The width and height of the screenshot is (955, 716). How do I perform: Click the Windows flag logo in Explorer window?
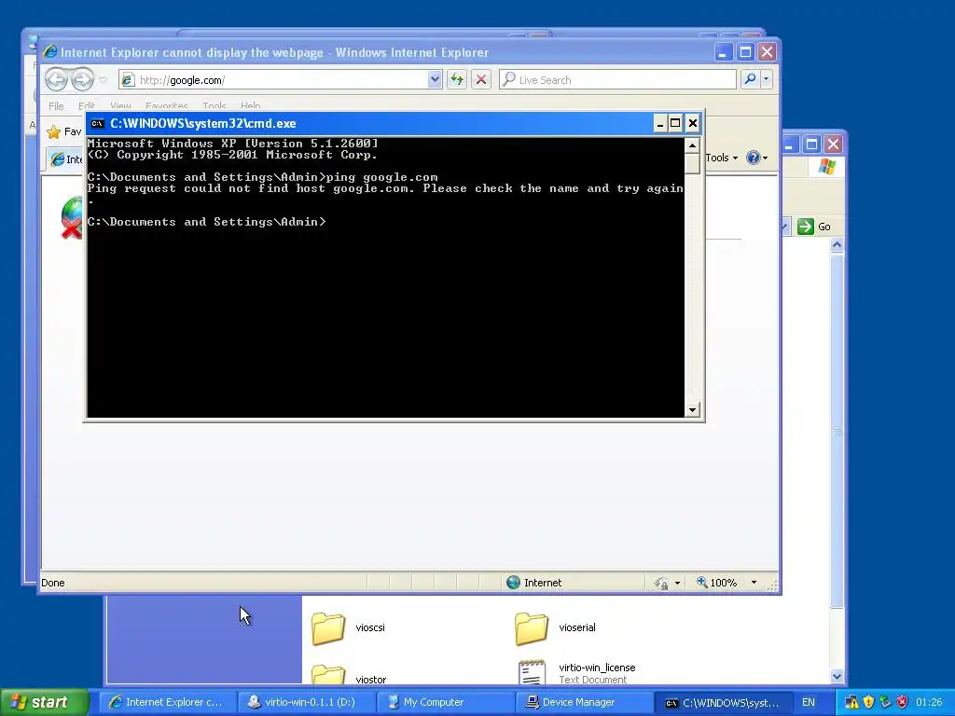point(826,166)
